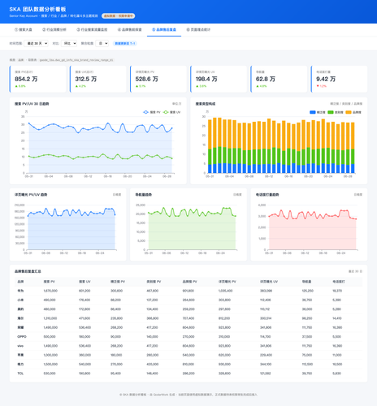This screenshot has height=406, width=377.
Task: Click the green up-trend indicator under 854.2 万
Action: pos(20,86)
